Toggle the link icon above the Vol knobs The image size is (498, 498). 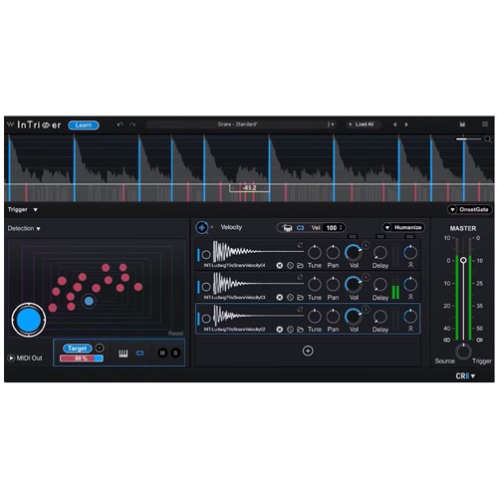tap(353, 237)
